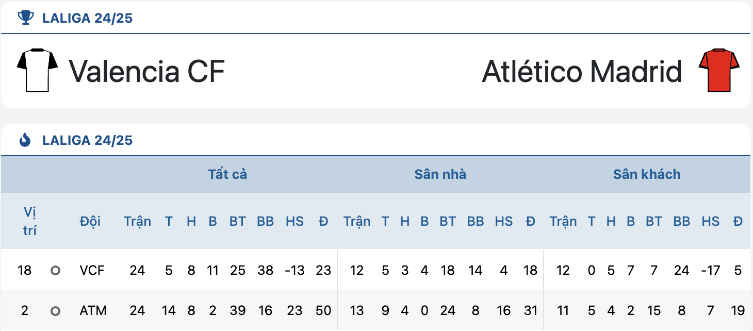Click the white Valencia CF jersey icon
Screen dimensions: 753x331
37,71
